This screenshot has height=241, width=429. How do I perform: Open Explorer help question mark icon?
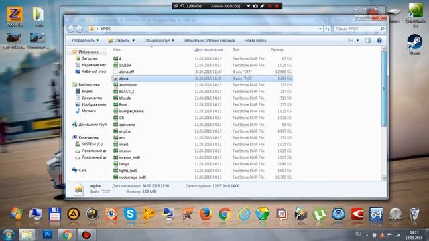point(379,40)
